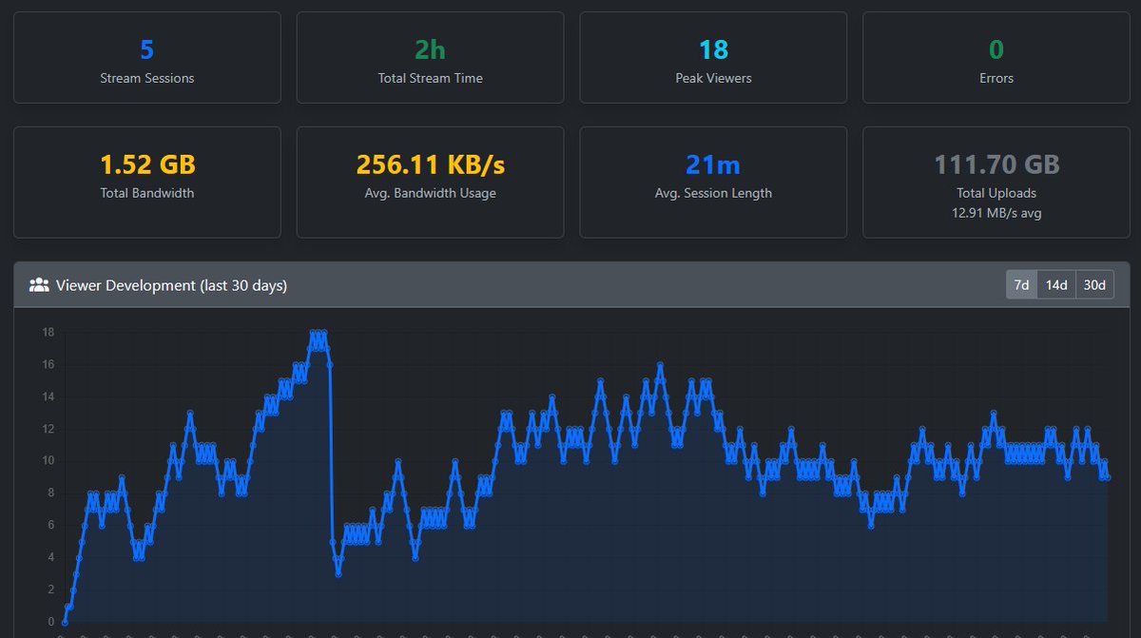Click the Errors count "0"
The height and width of the screenshot is (638, 1141).
tap(996, 49)
